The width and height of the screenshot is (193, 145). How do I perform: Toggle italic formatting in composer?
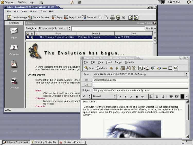point(131,96)
